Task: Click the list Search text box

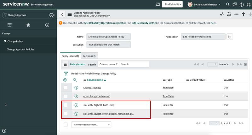Action: (x=134, y=64)
